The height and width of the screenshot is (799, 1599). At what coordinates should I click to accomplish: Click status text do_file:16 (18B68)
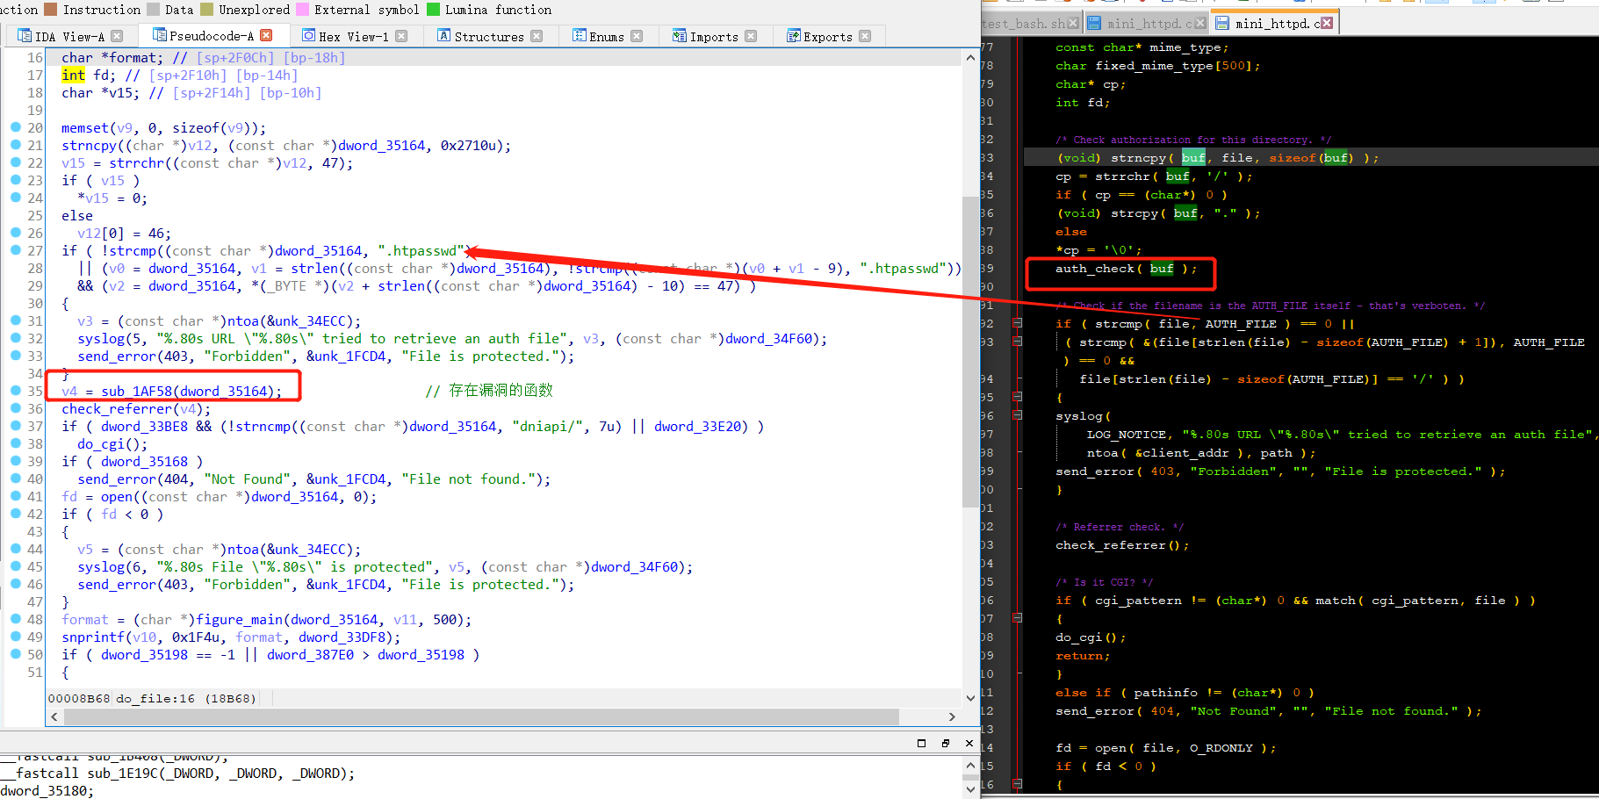coord(186,699)
